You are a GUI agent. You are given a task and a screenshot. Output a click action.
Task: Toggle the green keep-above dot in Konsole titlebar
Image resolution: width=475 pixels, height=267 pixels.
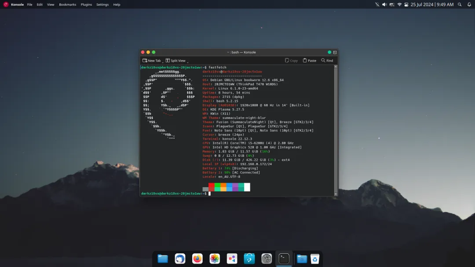point(329,52)
